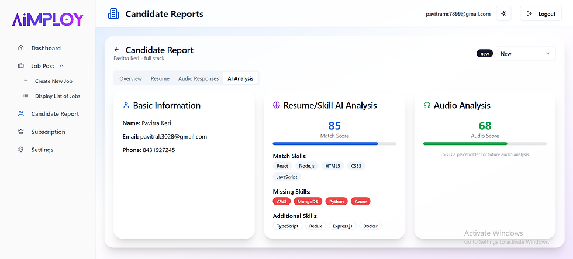Click the Basic Information card title

(x=167, y=106)
